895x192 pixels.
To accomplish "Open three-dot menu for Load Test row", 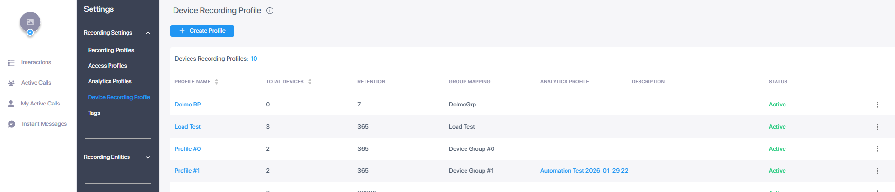I will click(x=877, y=127).
